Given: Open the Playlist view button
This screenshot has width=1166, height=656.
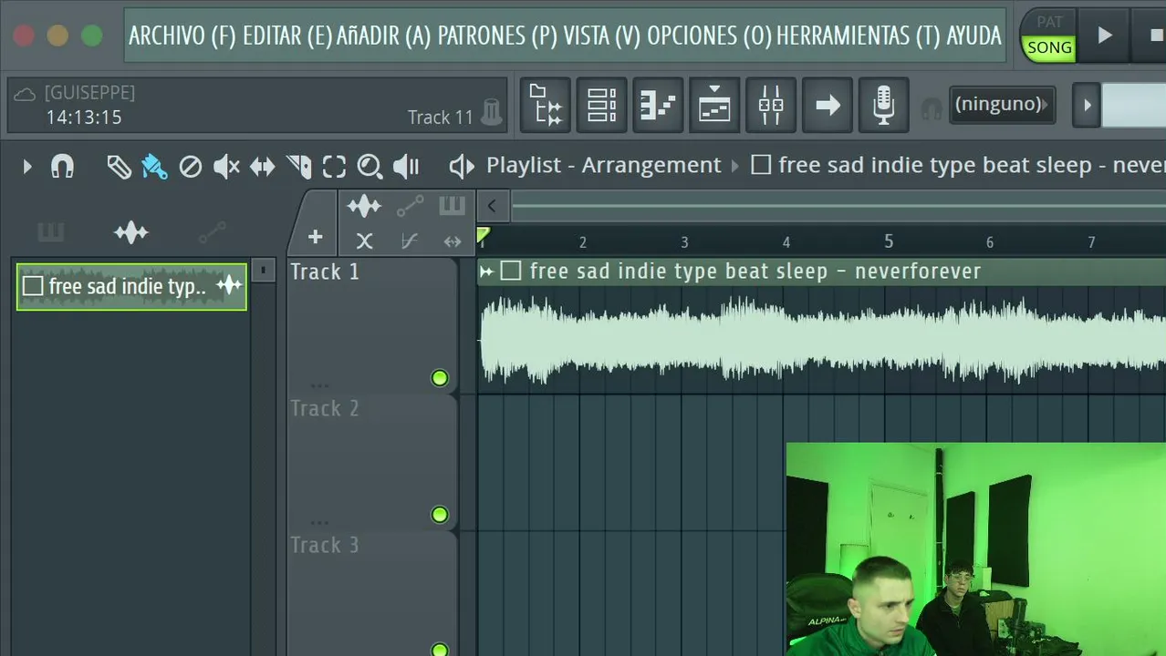Looking at the screenshot, I should pos(714,106).
